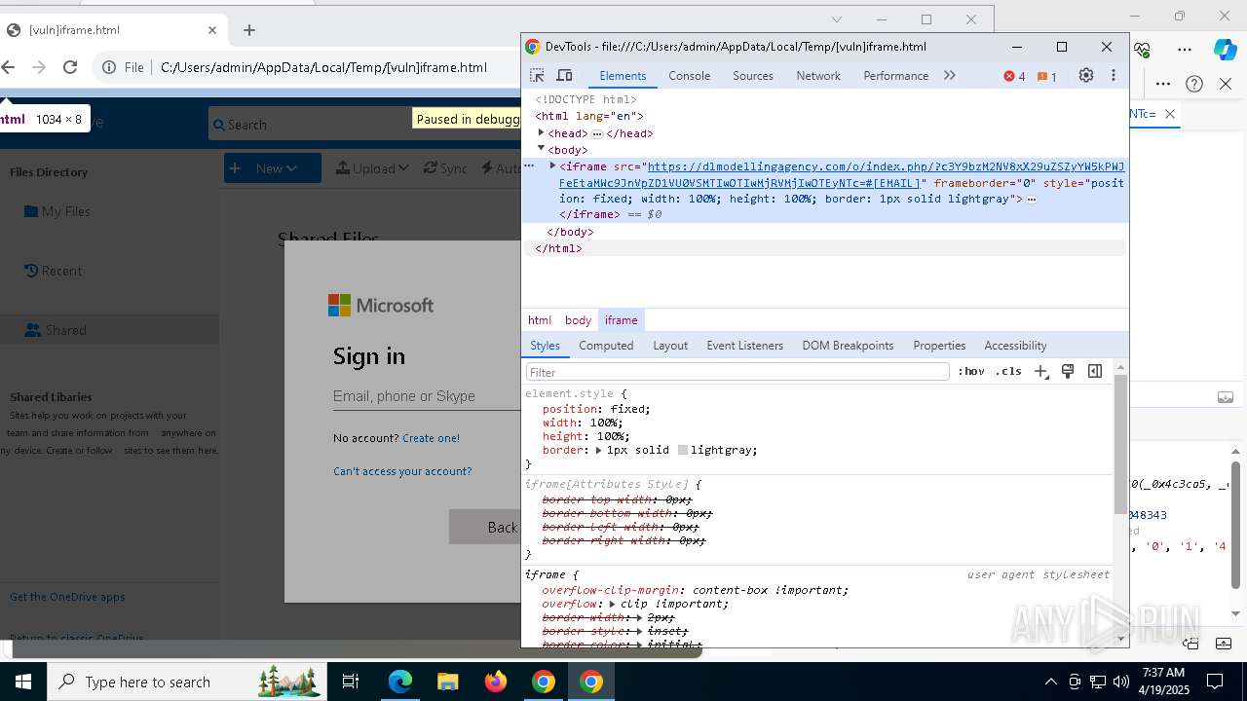This screenshot has width=1247, height=701.
Task: Toggle rendering emulations paintbrush icon
Action: pyautogui.click(x=1068, y=371)
